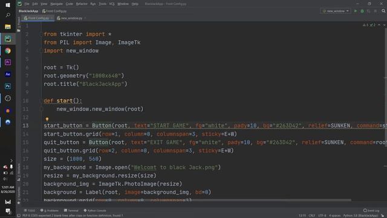Click the 4 spaces indent widget

pyautogui.click(x=334, y=216)
